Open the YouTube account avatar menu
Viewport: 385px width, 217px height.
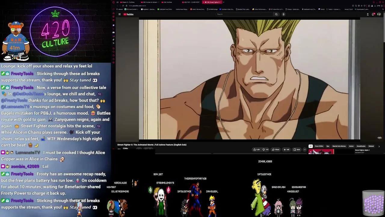[x=379, y=14]
